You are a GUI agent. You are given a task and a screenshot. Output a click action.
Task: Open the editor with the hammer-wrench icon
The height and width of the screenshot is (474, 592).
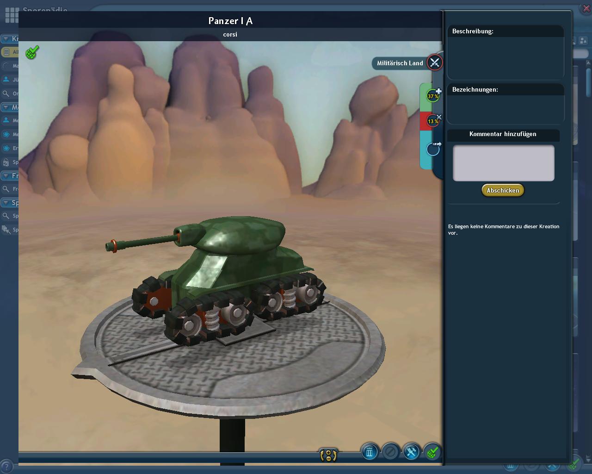[411, 452]
